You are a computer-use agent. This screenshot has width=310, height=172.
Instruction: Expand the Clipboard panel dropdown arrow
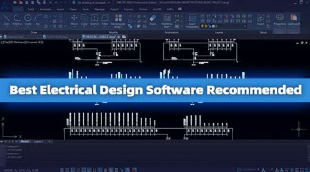[294, 27]
